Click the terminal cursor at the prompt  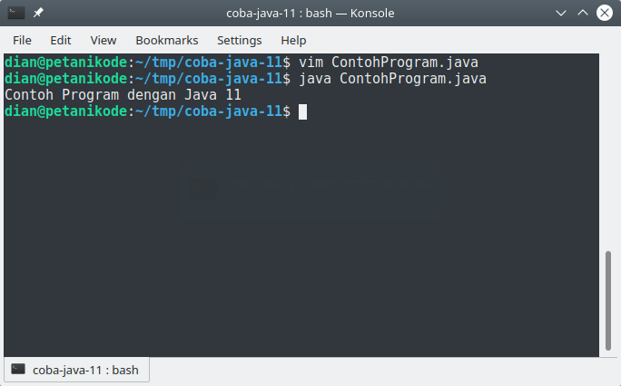coord(302,111)
